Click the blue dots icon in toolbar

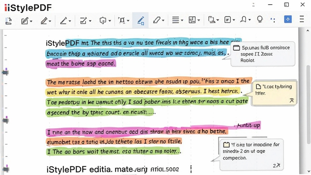tap(273, 20)
